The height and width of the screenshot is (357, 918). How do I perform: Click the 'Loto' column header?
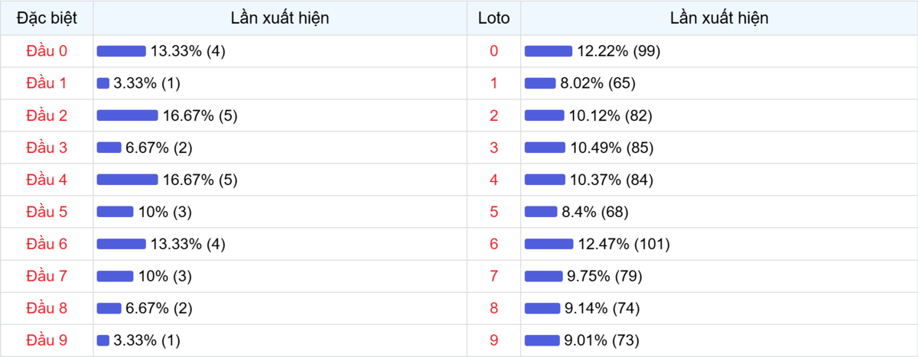point(493,18)
